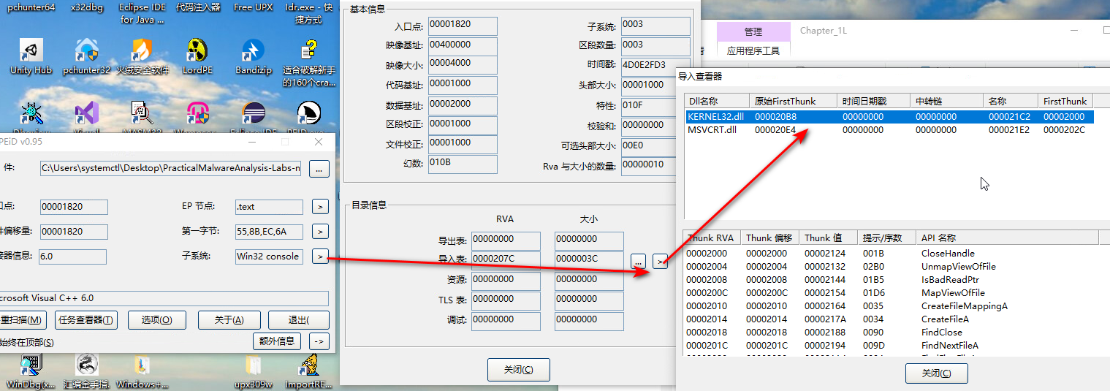Select the PEiD.exe shark fin desktop icon
This screenshot has width=1110, height=391.
click(x=308, y=113)
